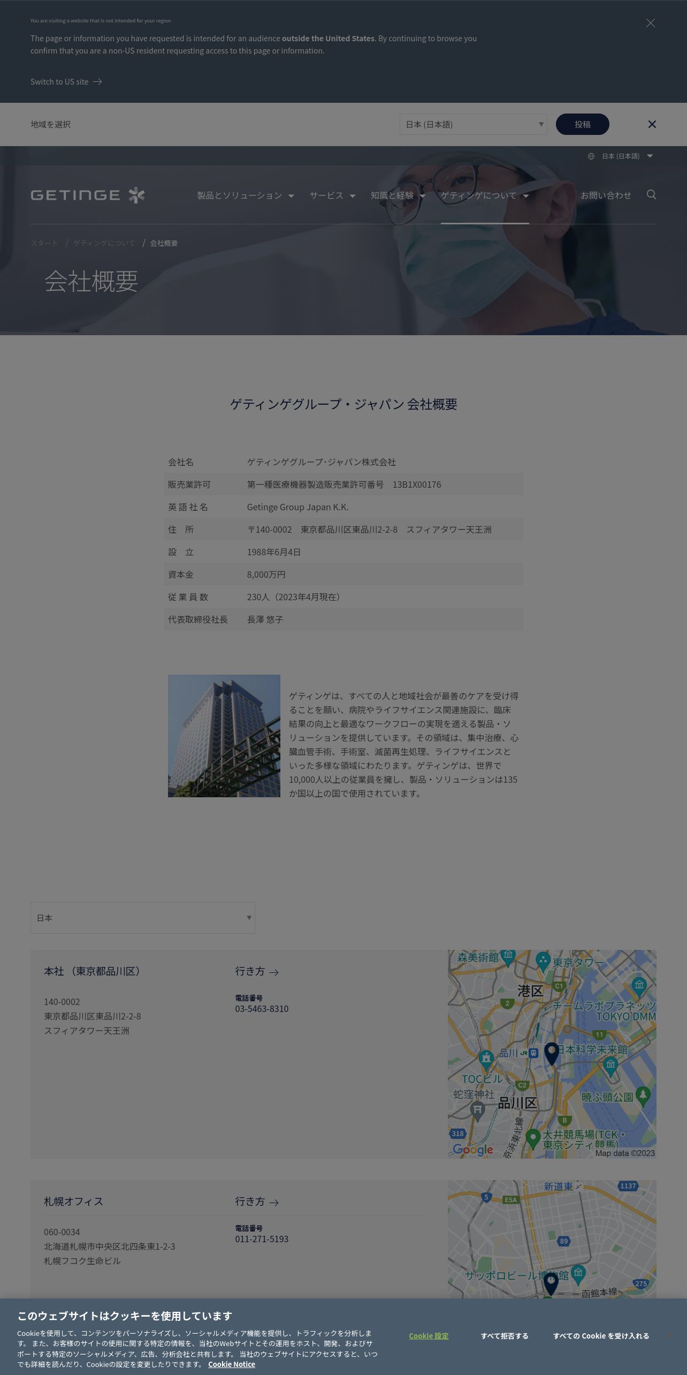Click the Getinge Group Japan K.K. text
This screenshot has width=687, height=1375.
point(297,507)
